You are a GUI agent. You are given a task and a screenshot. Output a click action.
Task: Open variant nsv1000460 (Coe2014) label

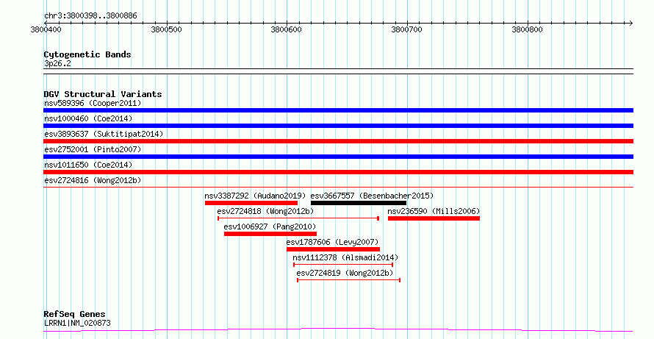[88, 118]
